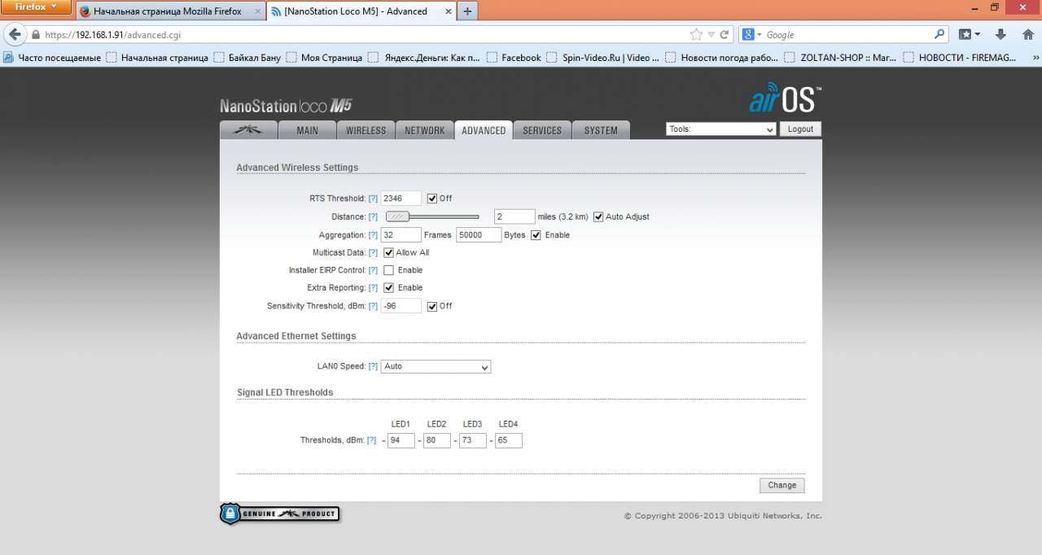Open help for Extra Reporting

click(373, 288)
